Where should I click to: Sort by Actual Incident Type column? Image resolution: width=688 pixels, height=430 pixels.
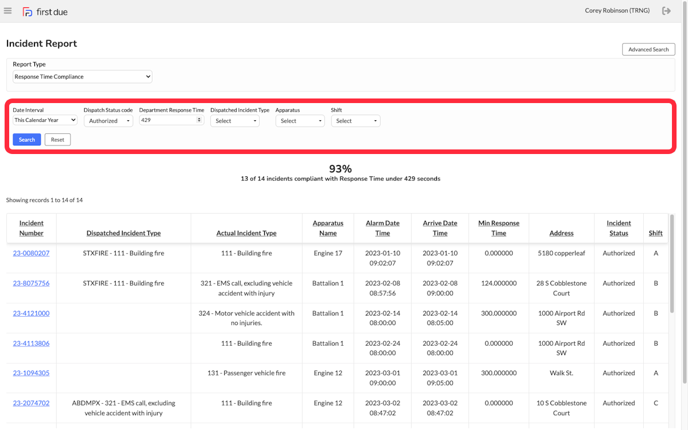247,233
